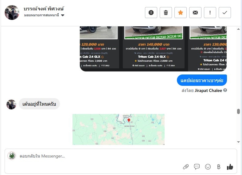Open the contact's profile picture in the header
The height and width of the screenshot is (175, 242).
click(12, 13)
